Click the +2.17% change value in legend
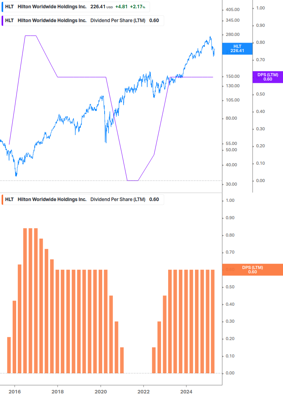The height and width of the screenshot is (397, 283). (138, 7)
